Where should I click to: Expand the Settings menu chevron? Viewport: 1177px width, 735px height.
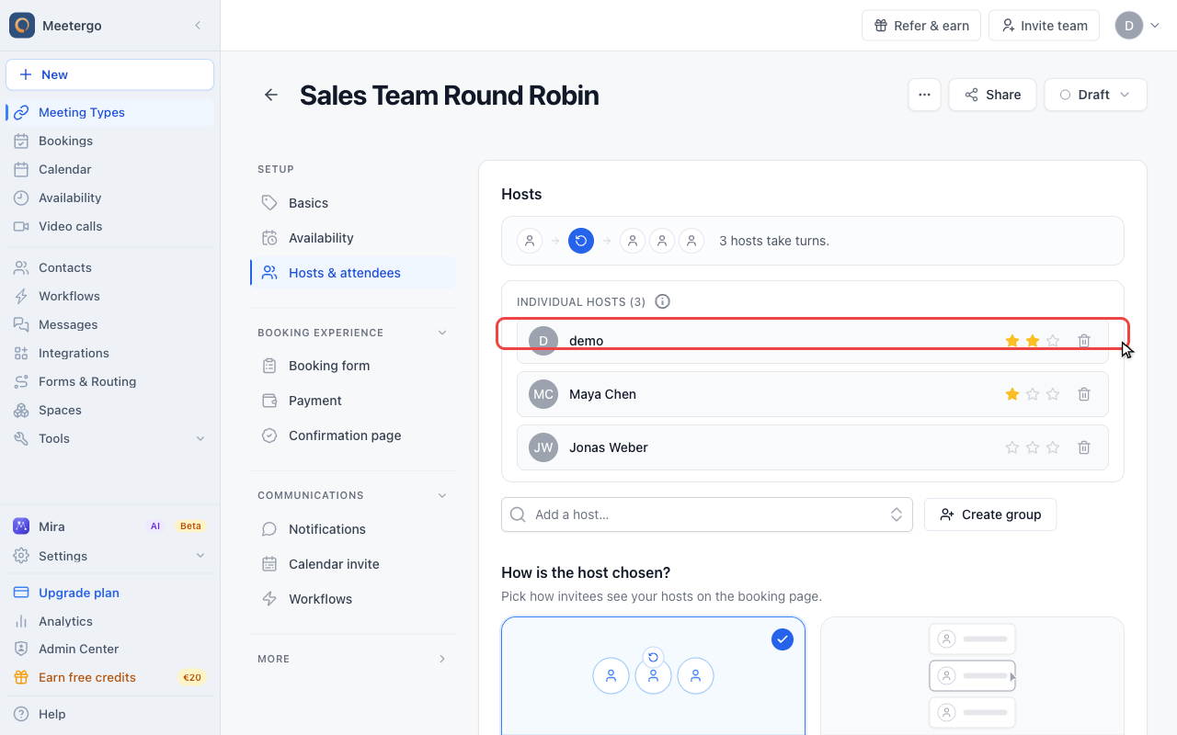click(x=200, y=556)
